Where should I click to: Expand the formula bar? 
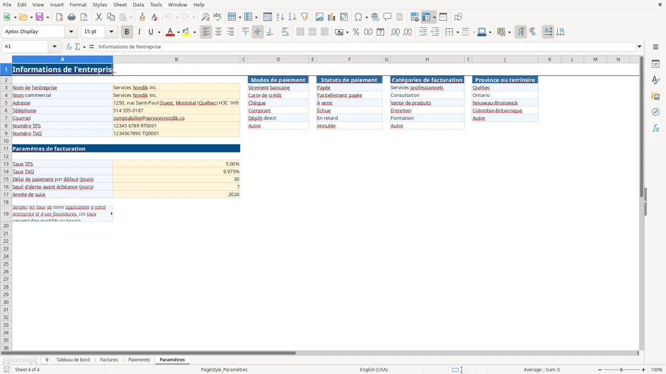tap(639, 47)
